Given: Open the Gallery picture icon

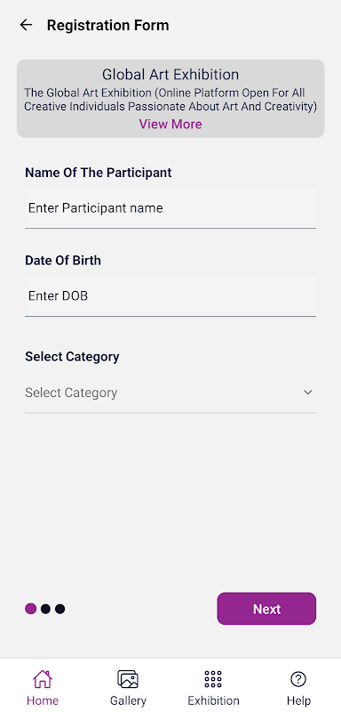Looking at the screenshot, I should [x=128, y=679].
